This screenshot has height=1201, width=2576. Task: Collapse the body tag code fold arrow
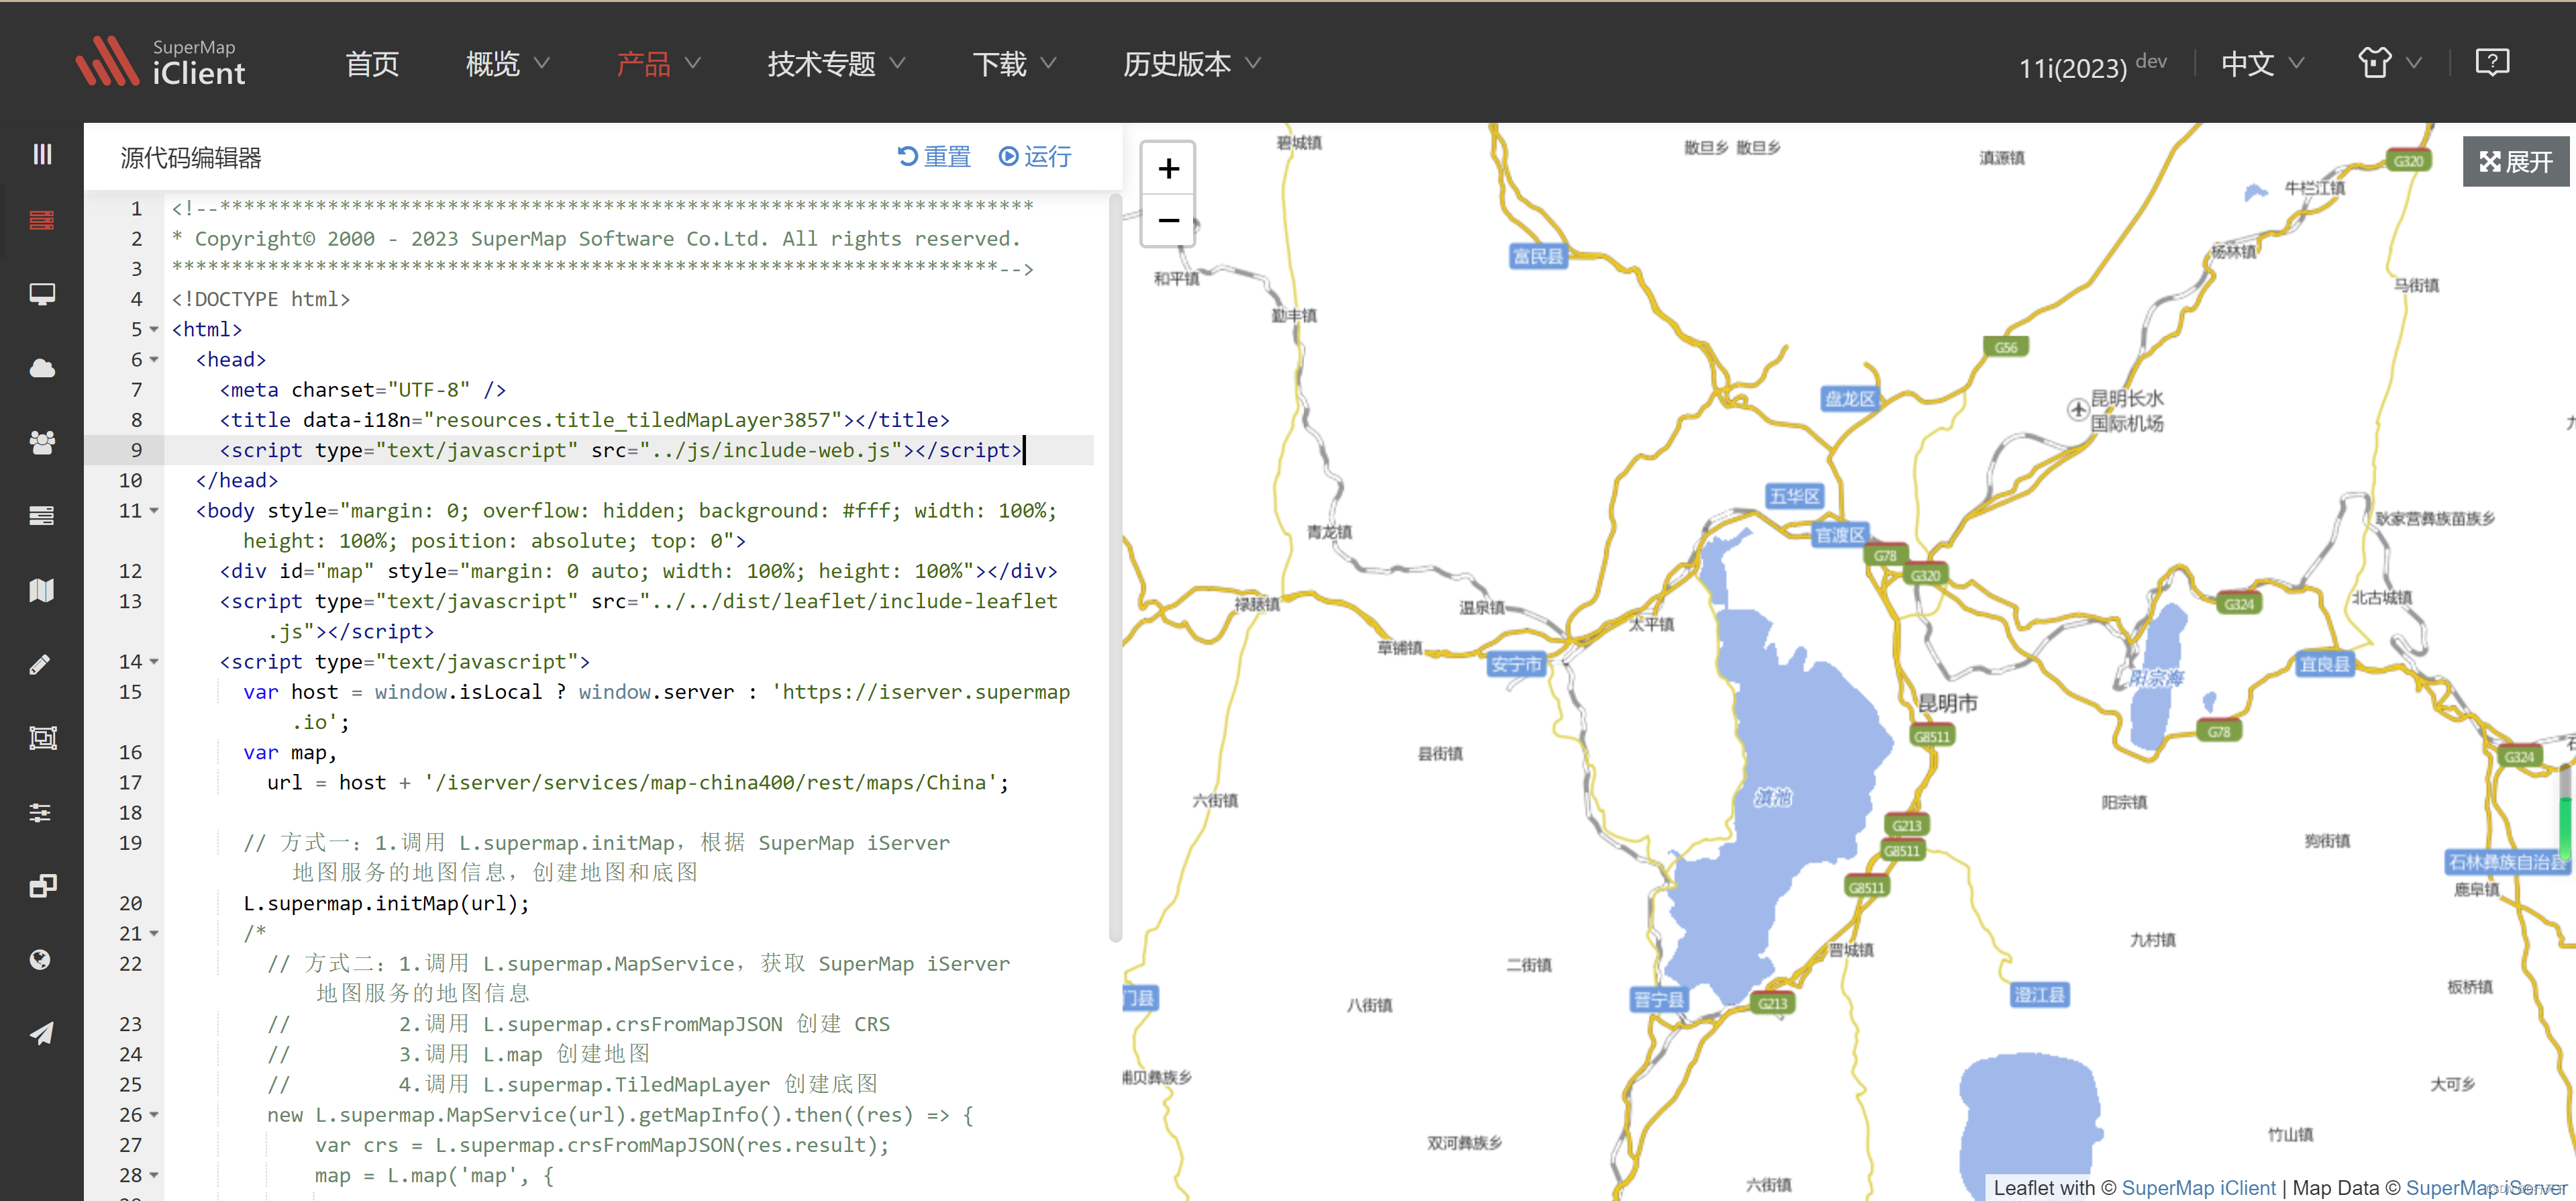click(154, 512)
